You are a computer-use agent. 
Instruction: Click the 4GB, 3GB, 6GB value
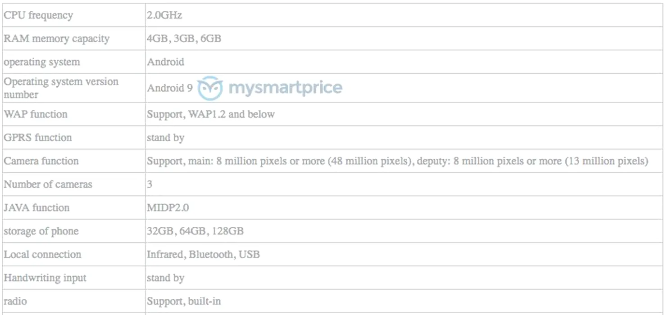click(x=184, y=39)
